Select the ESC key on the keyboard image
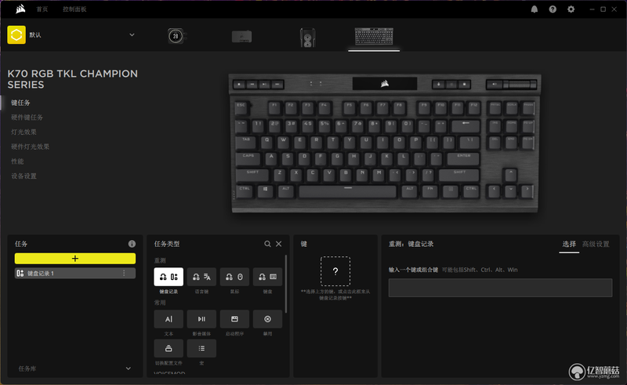This screenshot has height=385, width=627. coord(241,107)
